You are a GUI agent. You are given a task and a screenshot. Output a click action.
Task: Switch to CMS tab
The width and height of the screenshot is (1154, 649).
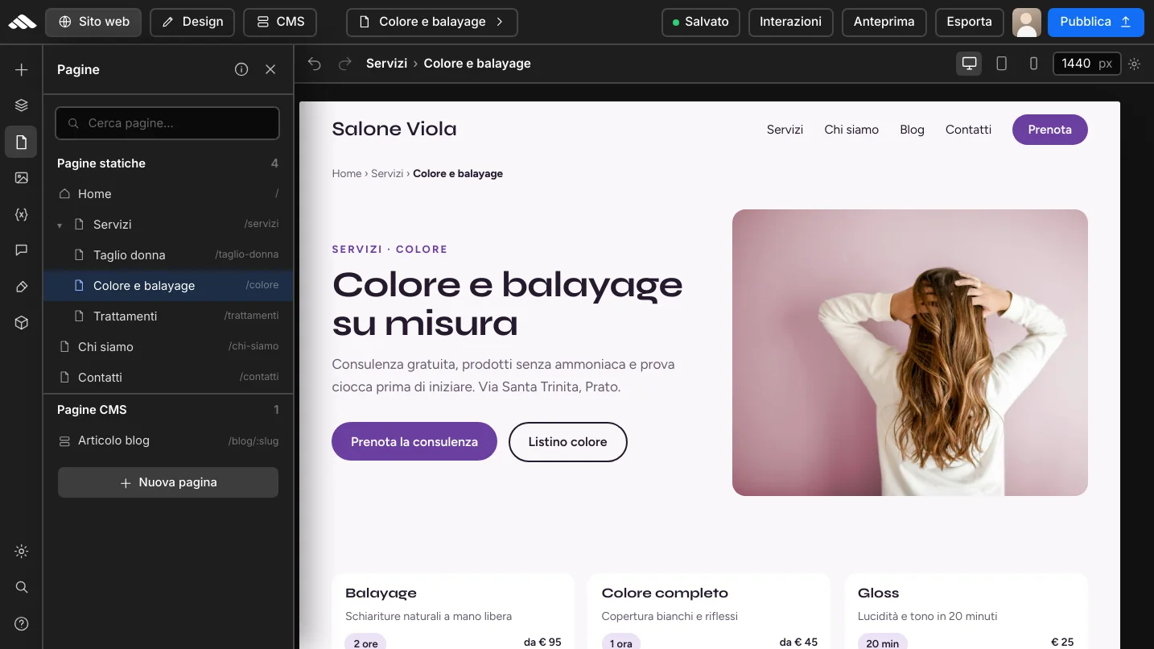click(280, 22)
